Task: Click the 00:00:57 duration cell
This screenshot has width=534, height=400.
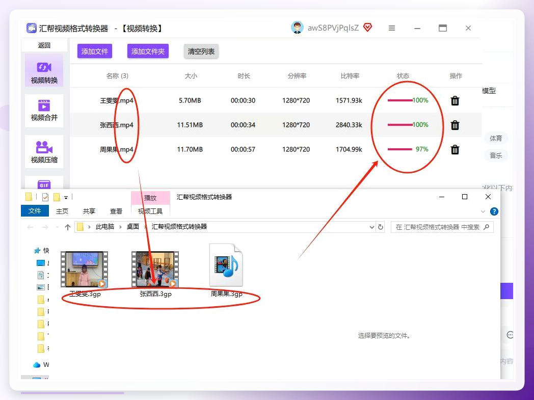Action: [x=243, y=149]
